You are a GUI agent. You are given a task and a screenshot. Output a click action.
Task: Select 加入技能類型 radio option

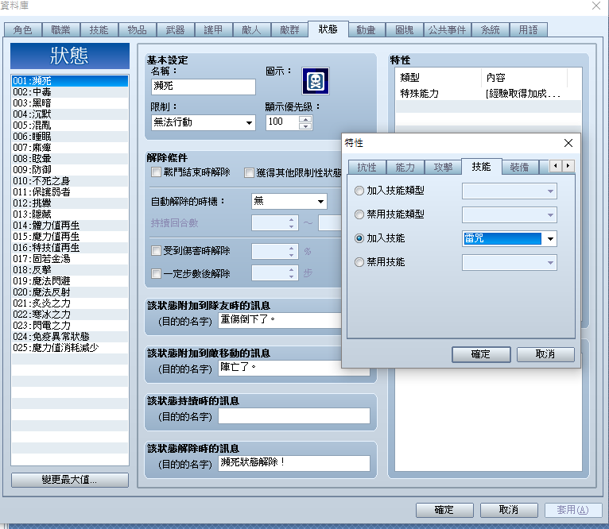click(x=359, y=191)
